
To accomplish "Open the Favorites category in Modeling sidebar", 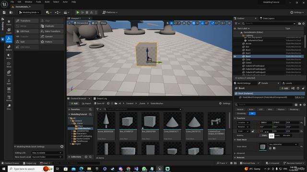I will [x=9, y=22].
